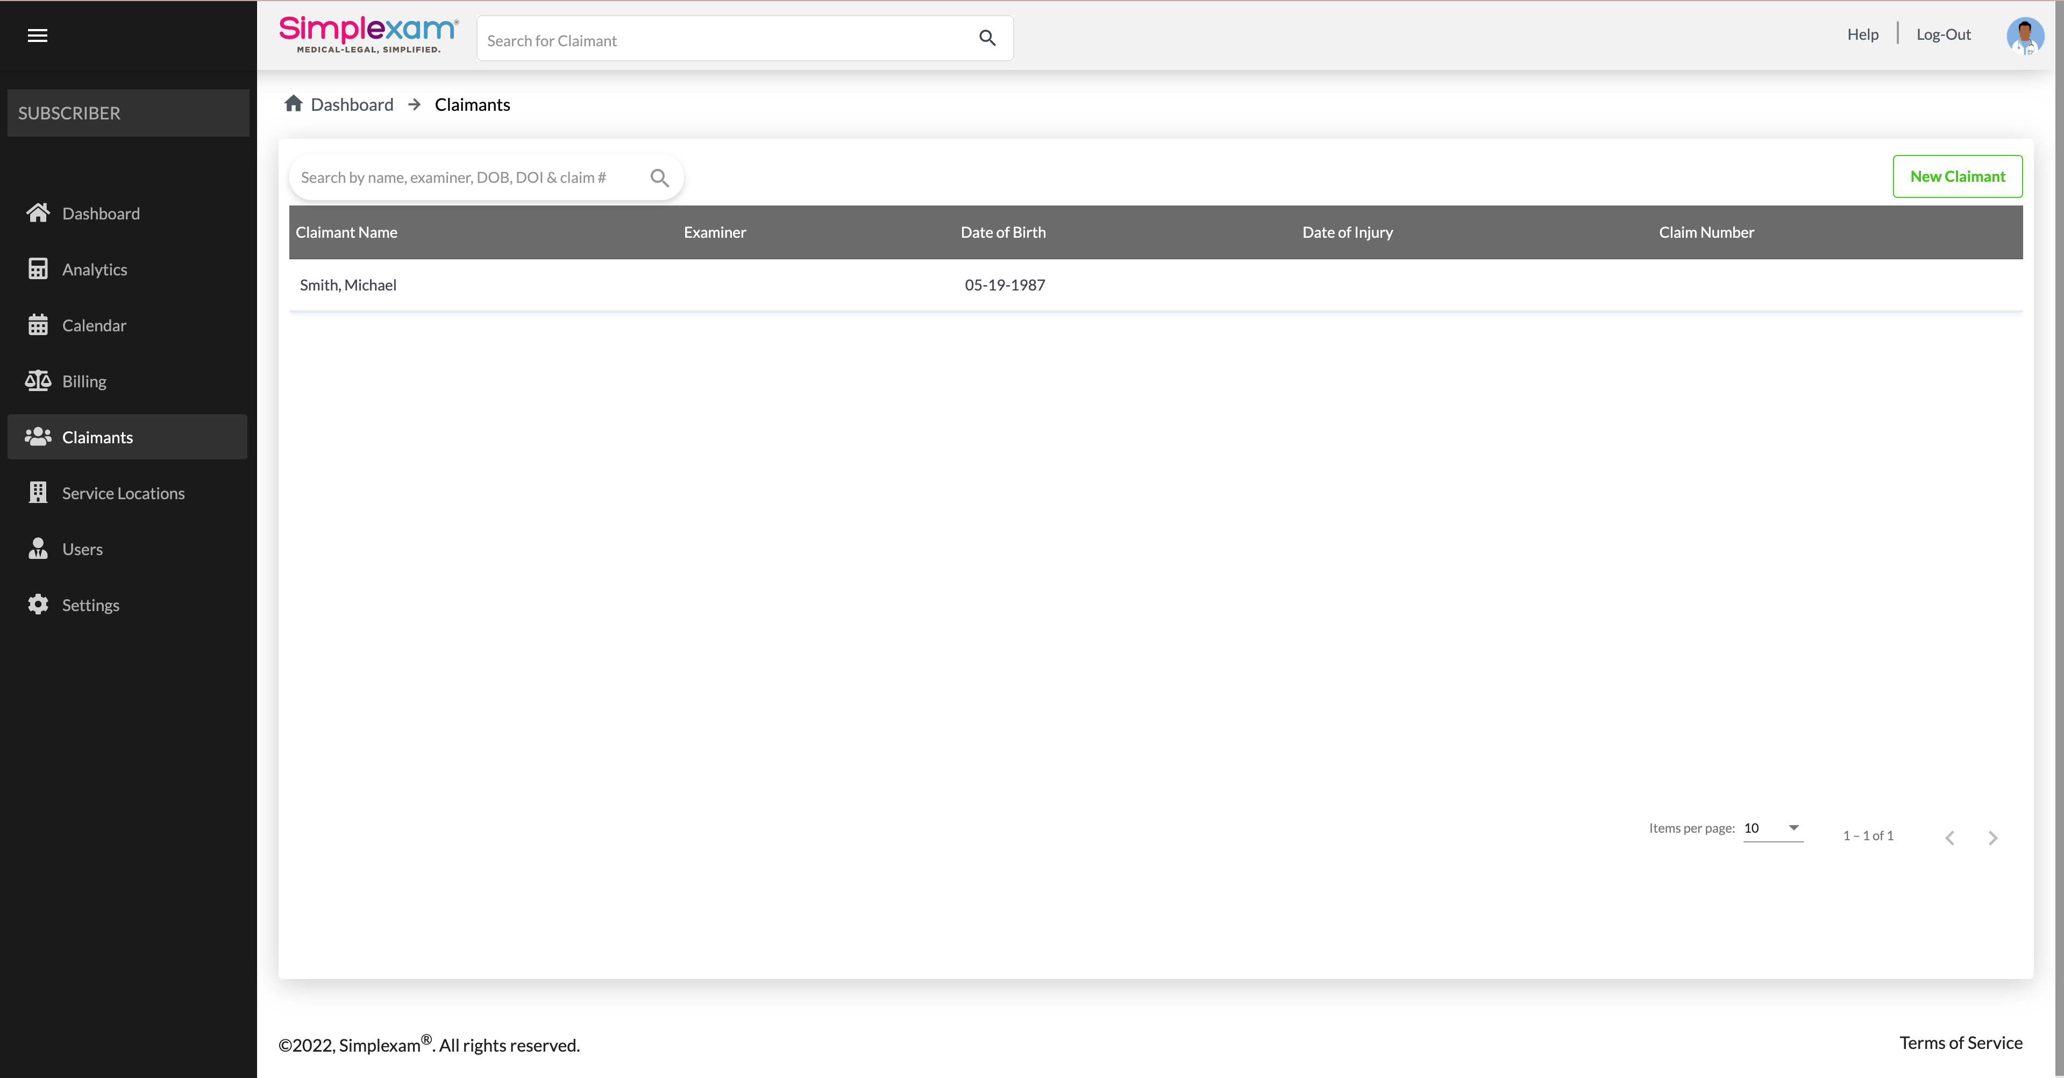This screenshot has height=1078, width=2064.
Task: Open Calendar from the sidebar menu
Action: 94,325
